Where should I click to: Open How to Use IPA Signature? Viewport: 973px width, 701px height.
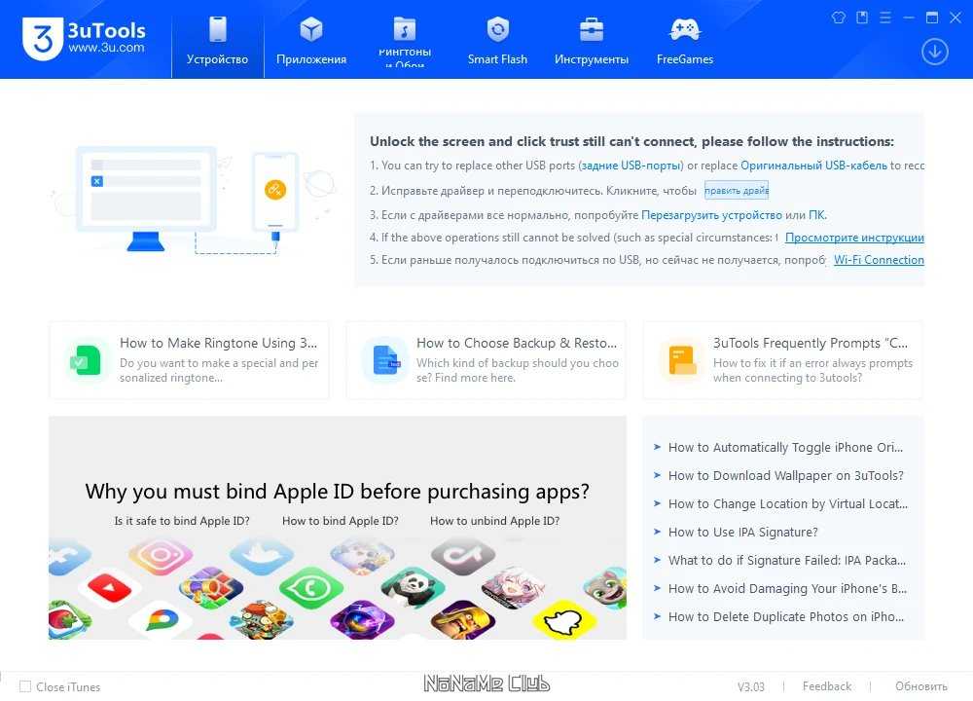tap(742, 533)
